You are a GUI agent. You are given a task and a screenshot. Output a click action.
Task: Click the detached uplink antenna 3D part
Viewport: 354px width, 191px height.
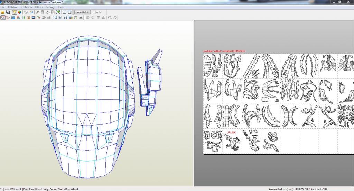(x=150, y=82)
